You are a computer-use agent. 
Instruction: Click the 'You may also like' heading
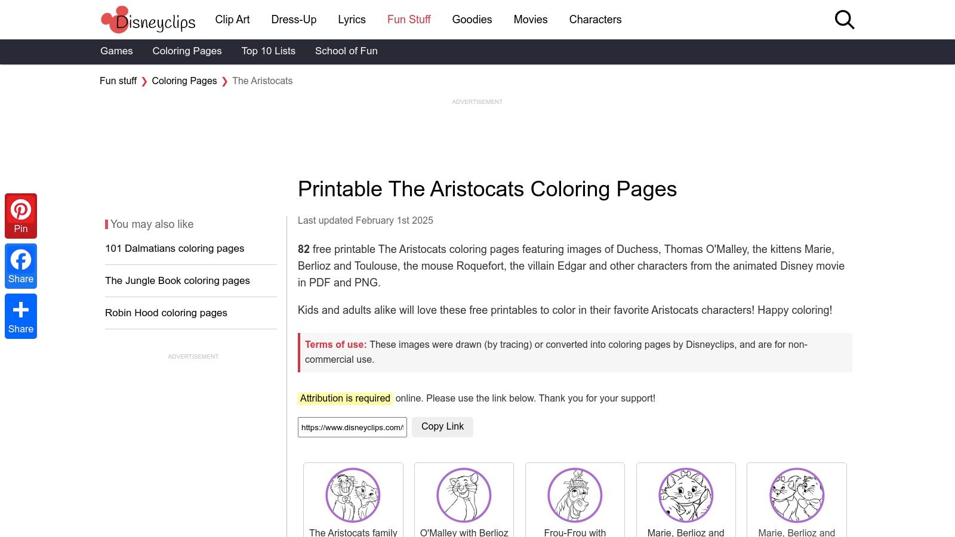coord(152,224)
